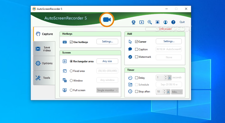Image resolution: width=225 pixels, height=123 pixels.
Task: Open the Hotkeys Settings... button
Action: [107, 42]
